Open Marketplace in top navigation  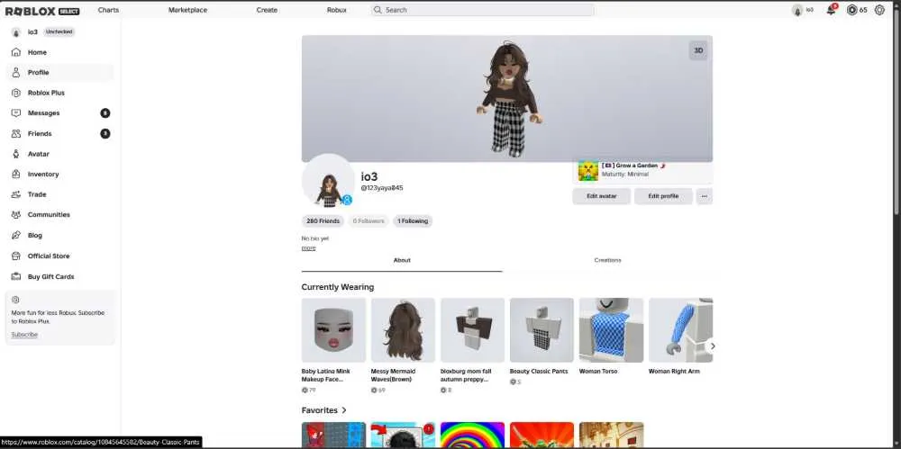coord(187,10)
